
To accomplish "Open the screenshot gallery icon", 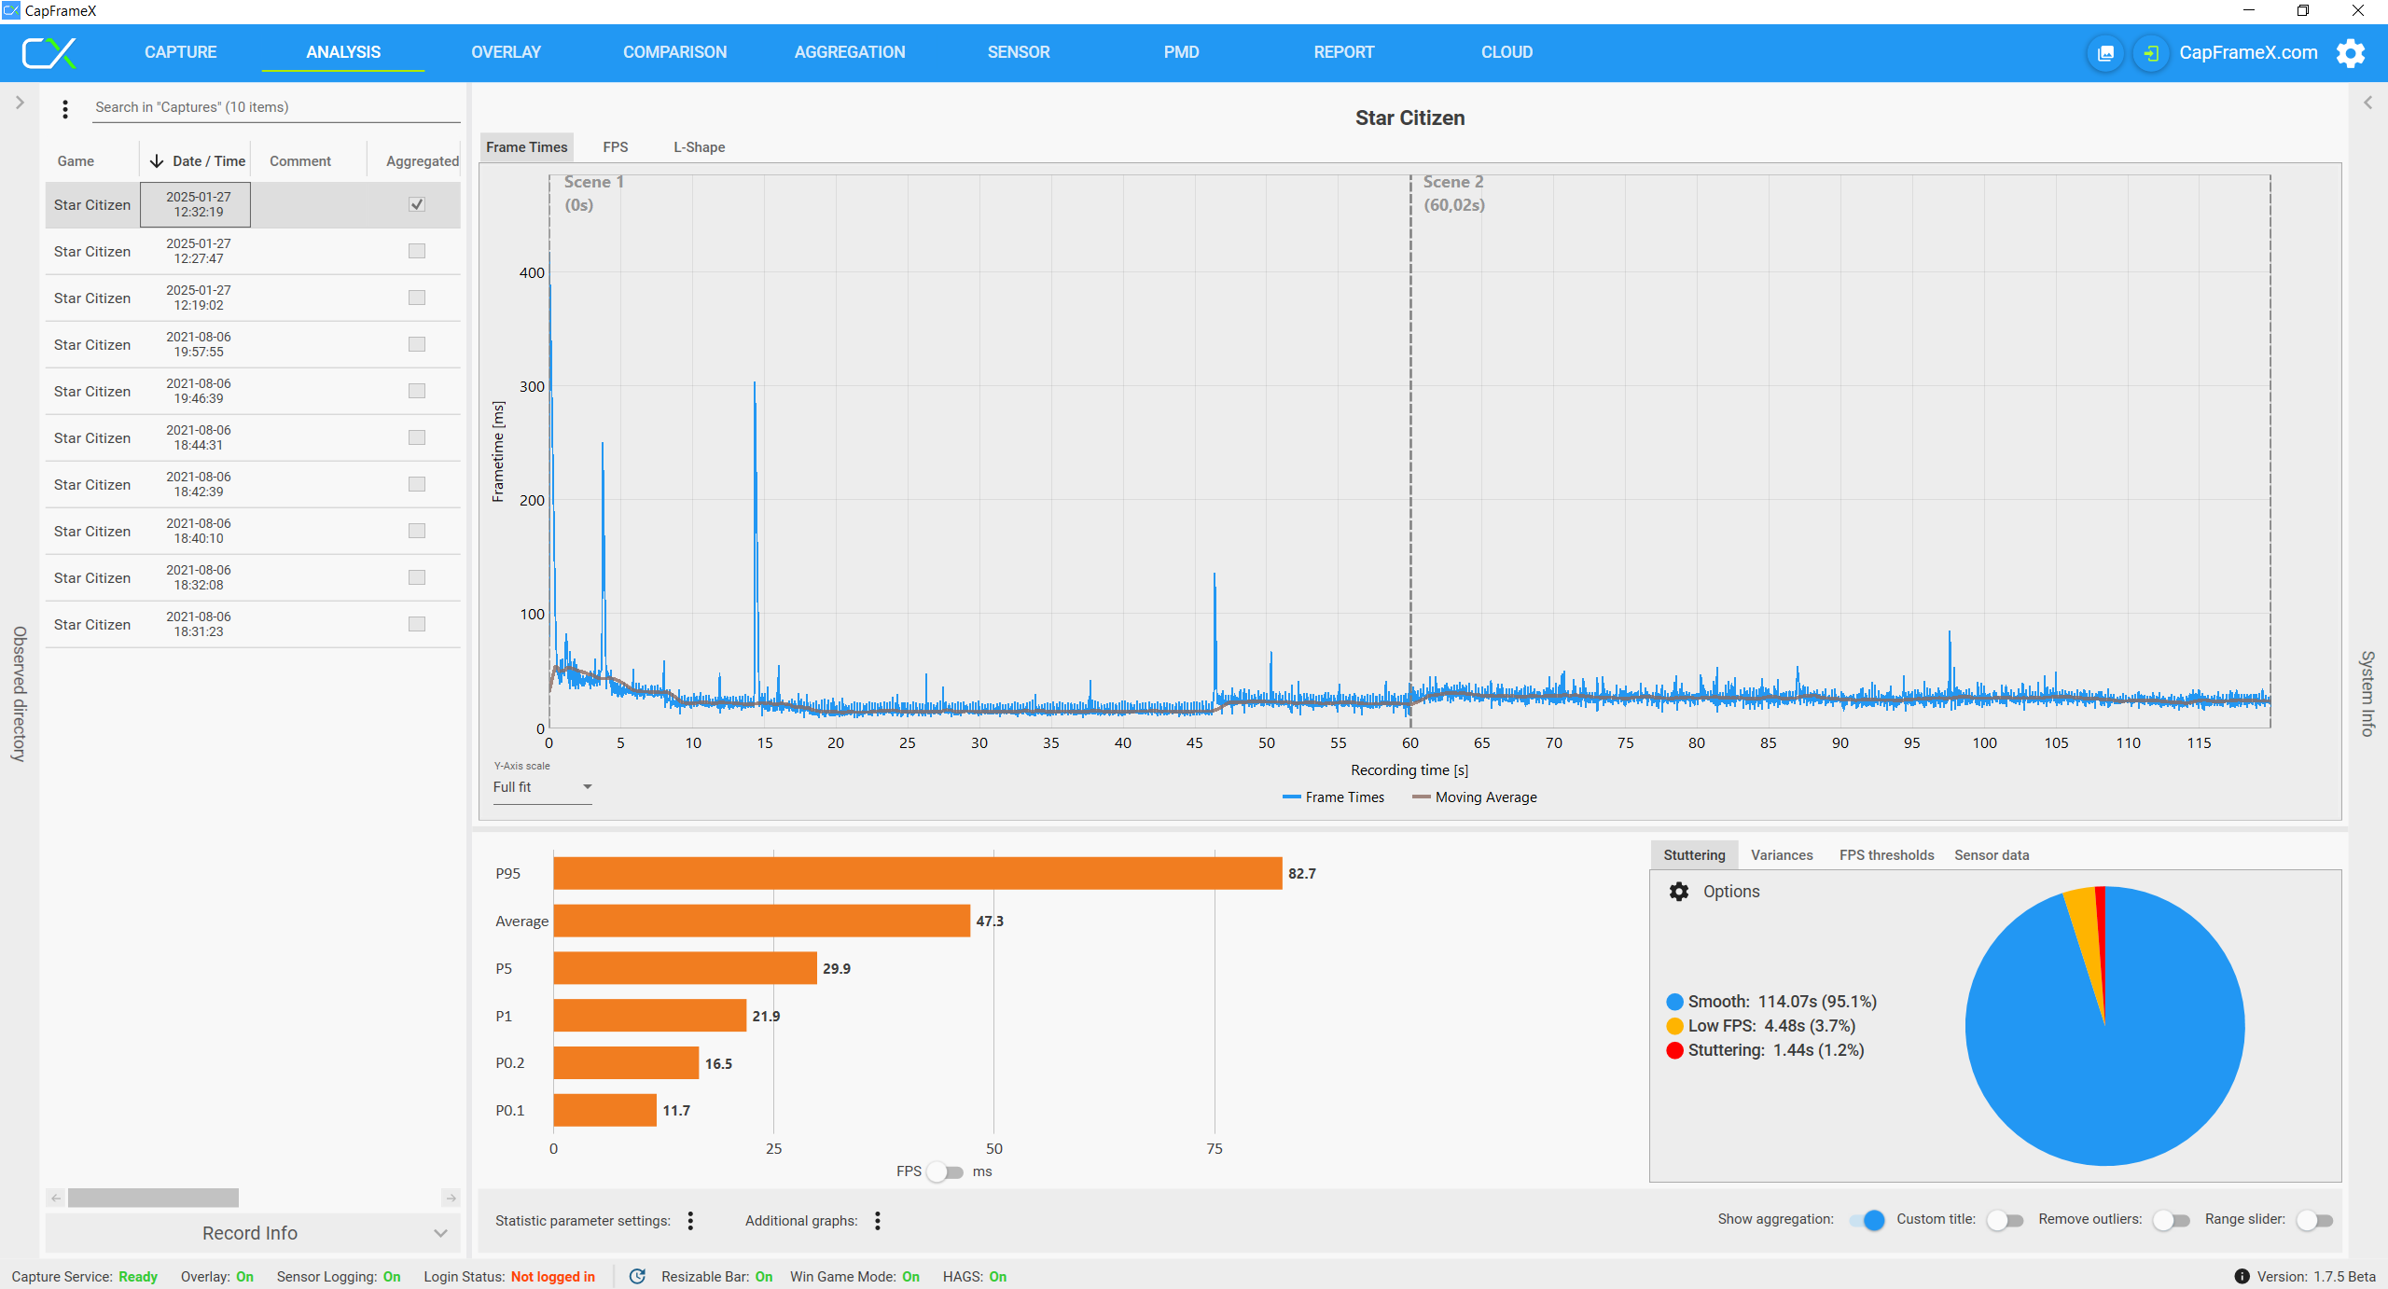I will pos(2105,53).
